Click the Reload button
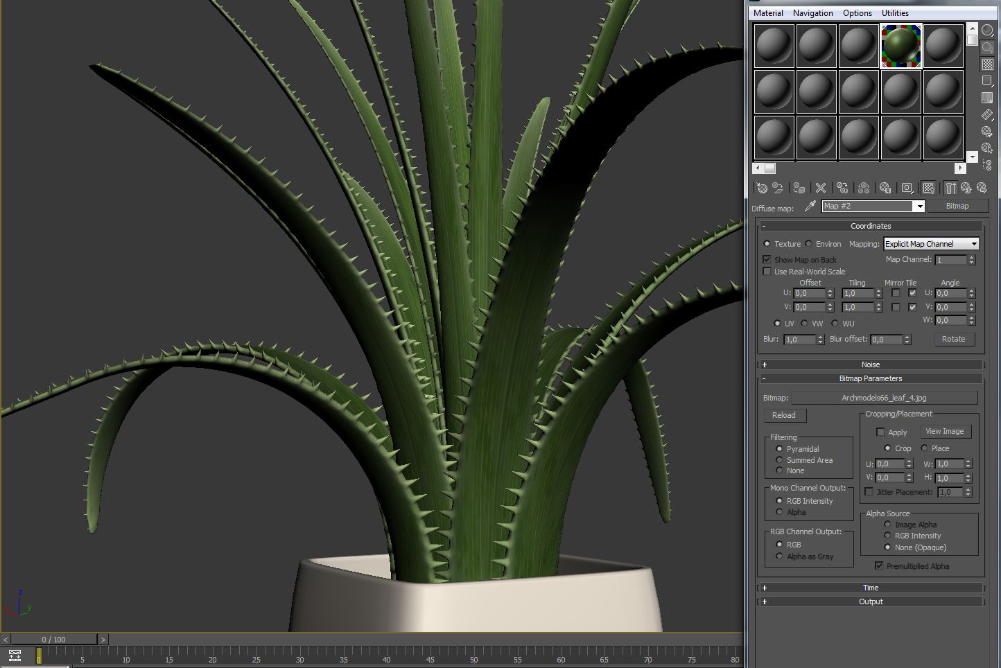 (x=784, y=415)
